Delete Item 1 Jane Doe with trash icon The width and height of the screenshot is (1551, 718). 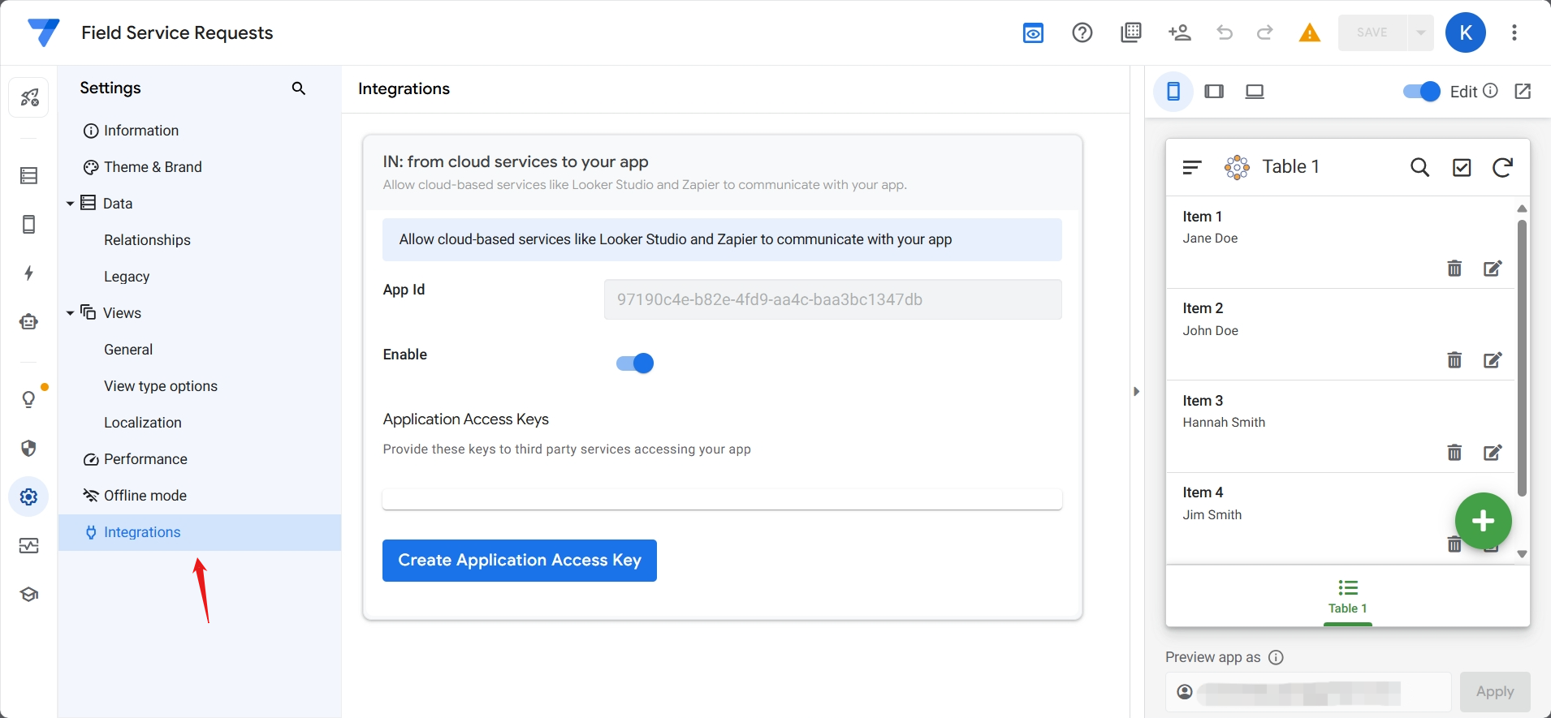click(1454, 269)
